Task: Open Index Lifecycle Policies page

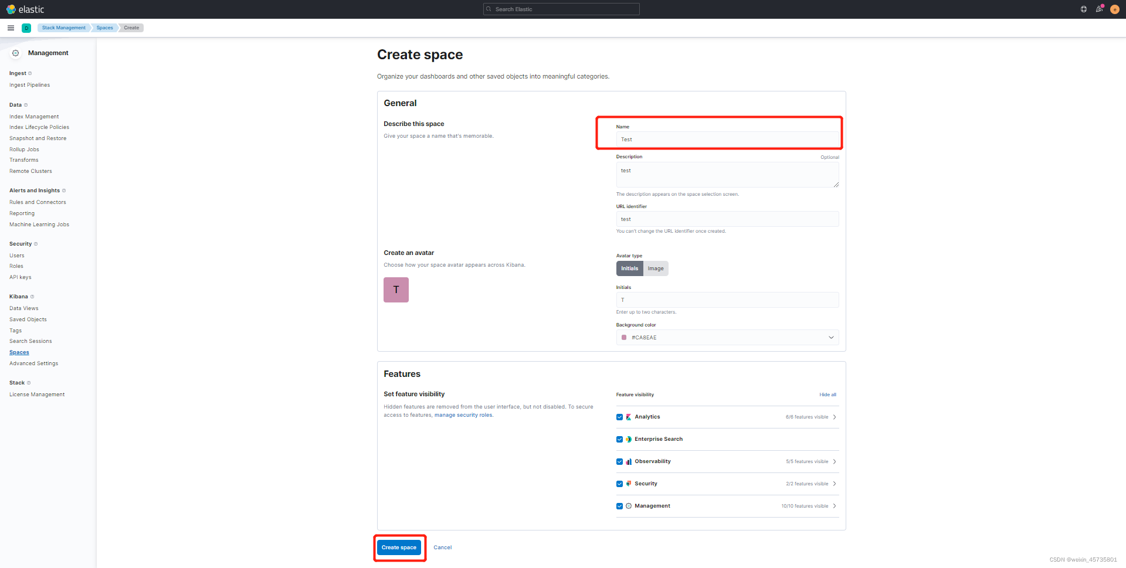Action: 39,127
